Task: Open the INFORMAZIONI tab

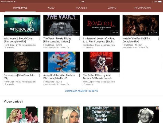Action: pyautogui.click(x=142, y=8)
